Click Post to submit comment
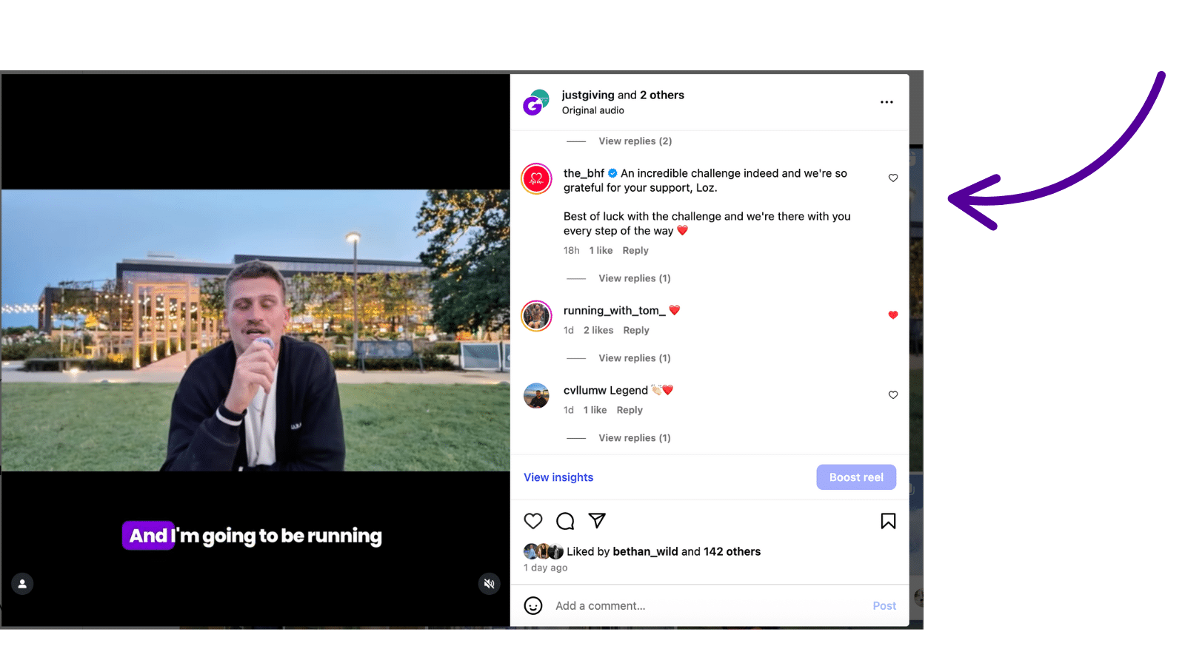1185x666 pixels. point(884,605)
